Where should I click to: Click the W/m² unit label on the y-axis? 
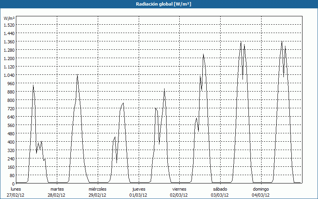click(x=9, y=18)
